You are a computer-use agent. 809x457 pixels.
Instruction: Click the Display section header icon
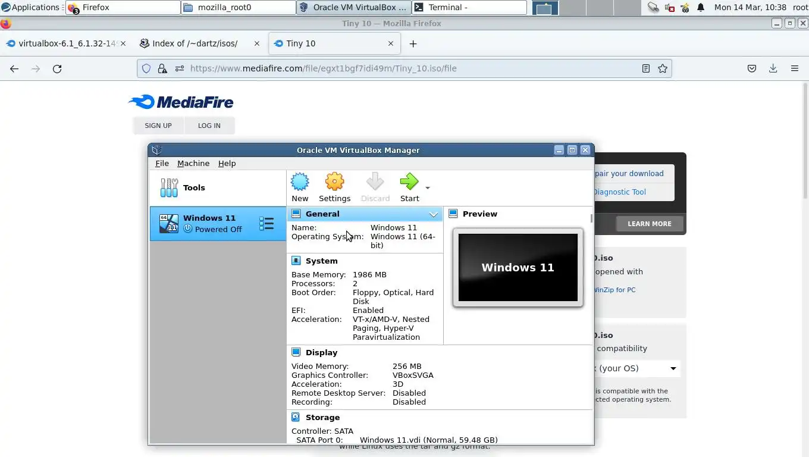[x=296, y=352]
